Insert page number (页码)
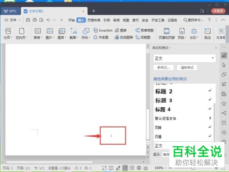The width and height of the screenshot is (229, 172). pos(182,33)
